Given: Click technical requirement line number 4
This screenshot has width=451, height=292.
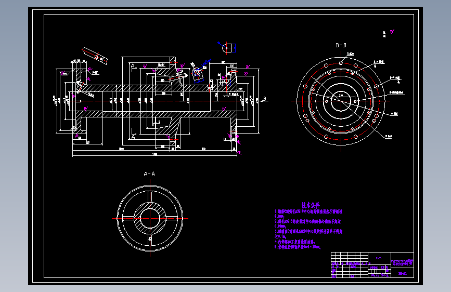Looking at the screenshot, I should 295,242.
